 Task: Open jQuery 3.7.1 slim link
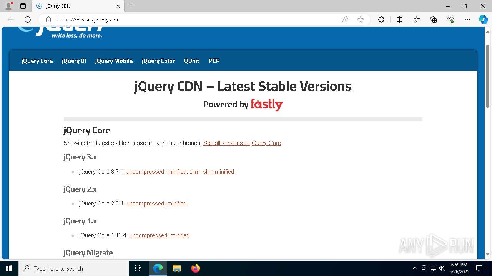pyautogui.click(x=194, y=172)
